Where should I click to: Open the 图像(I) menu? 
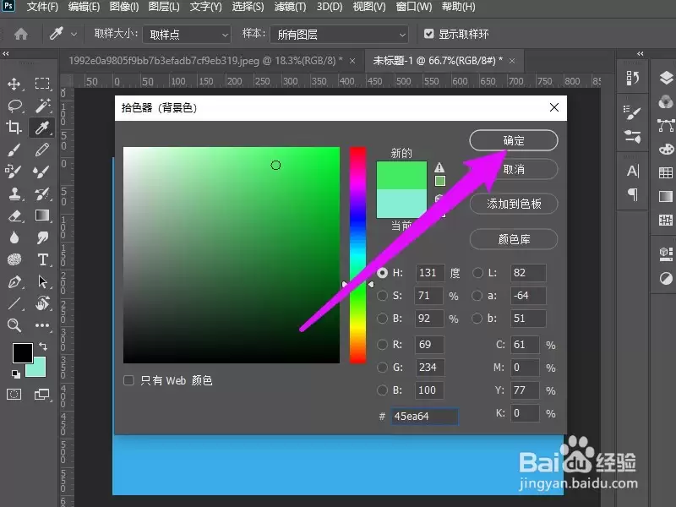[x=123, y=7]
